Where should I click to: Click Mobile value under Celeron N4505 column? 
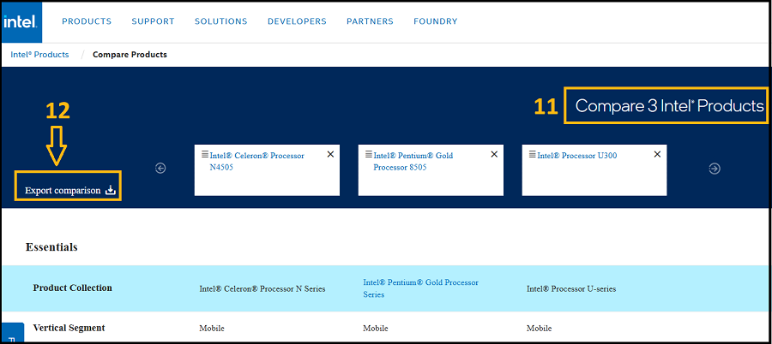coord(212,329)
